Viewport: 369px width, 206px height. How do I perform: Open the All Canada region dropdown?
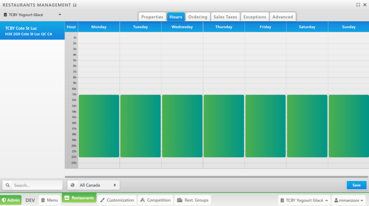point(97,185)
